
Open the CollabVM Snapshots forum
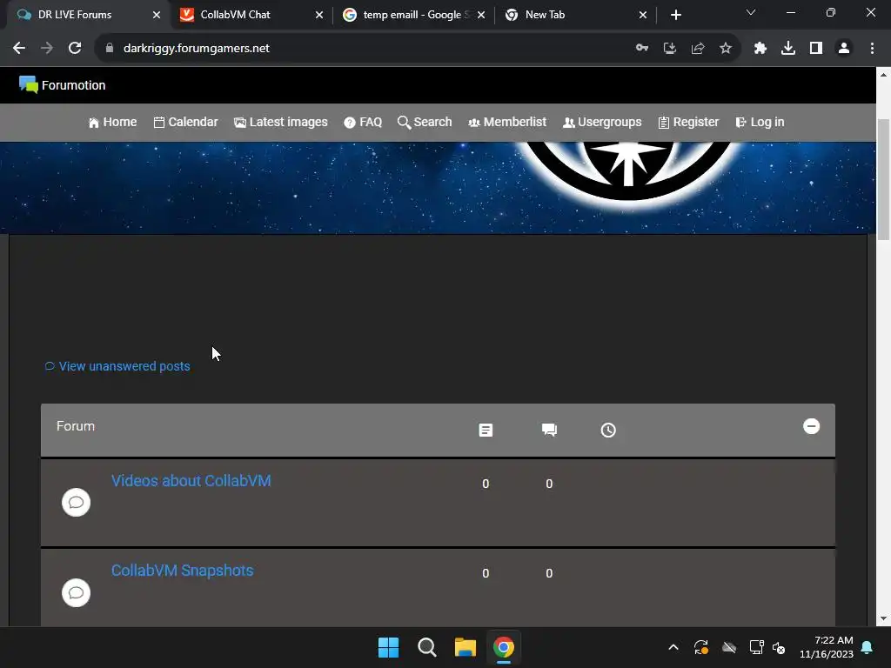tap(183, 571)
